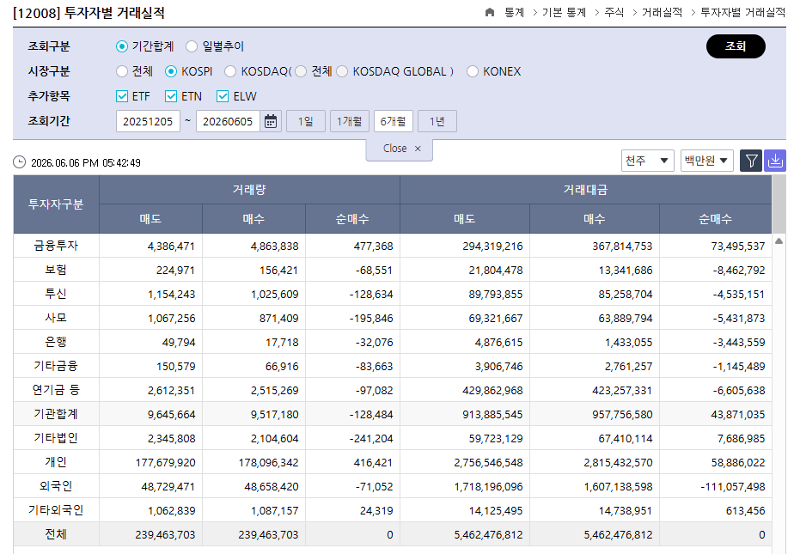
Task: Click 투자자별 거래실적 breadcrumb item
Action: click(x=742, y=12)
